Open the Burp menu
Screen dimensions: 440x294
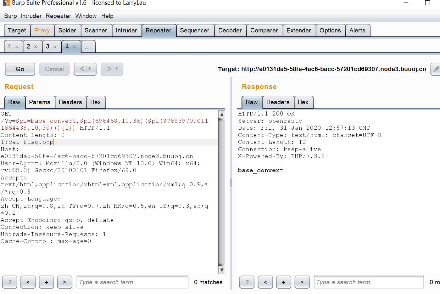click(10, 16)
